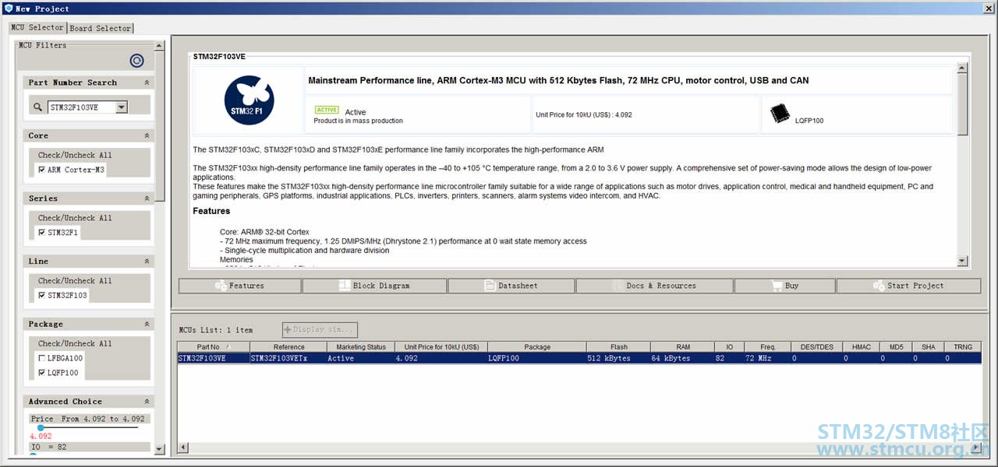Image resolution: width=998 pixels, height=467 pixels.
Task: Toggle the STM32F1 series checkbox
Action: point(41,232)
